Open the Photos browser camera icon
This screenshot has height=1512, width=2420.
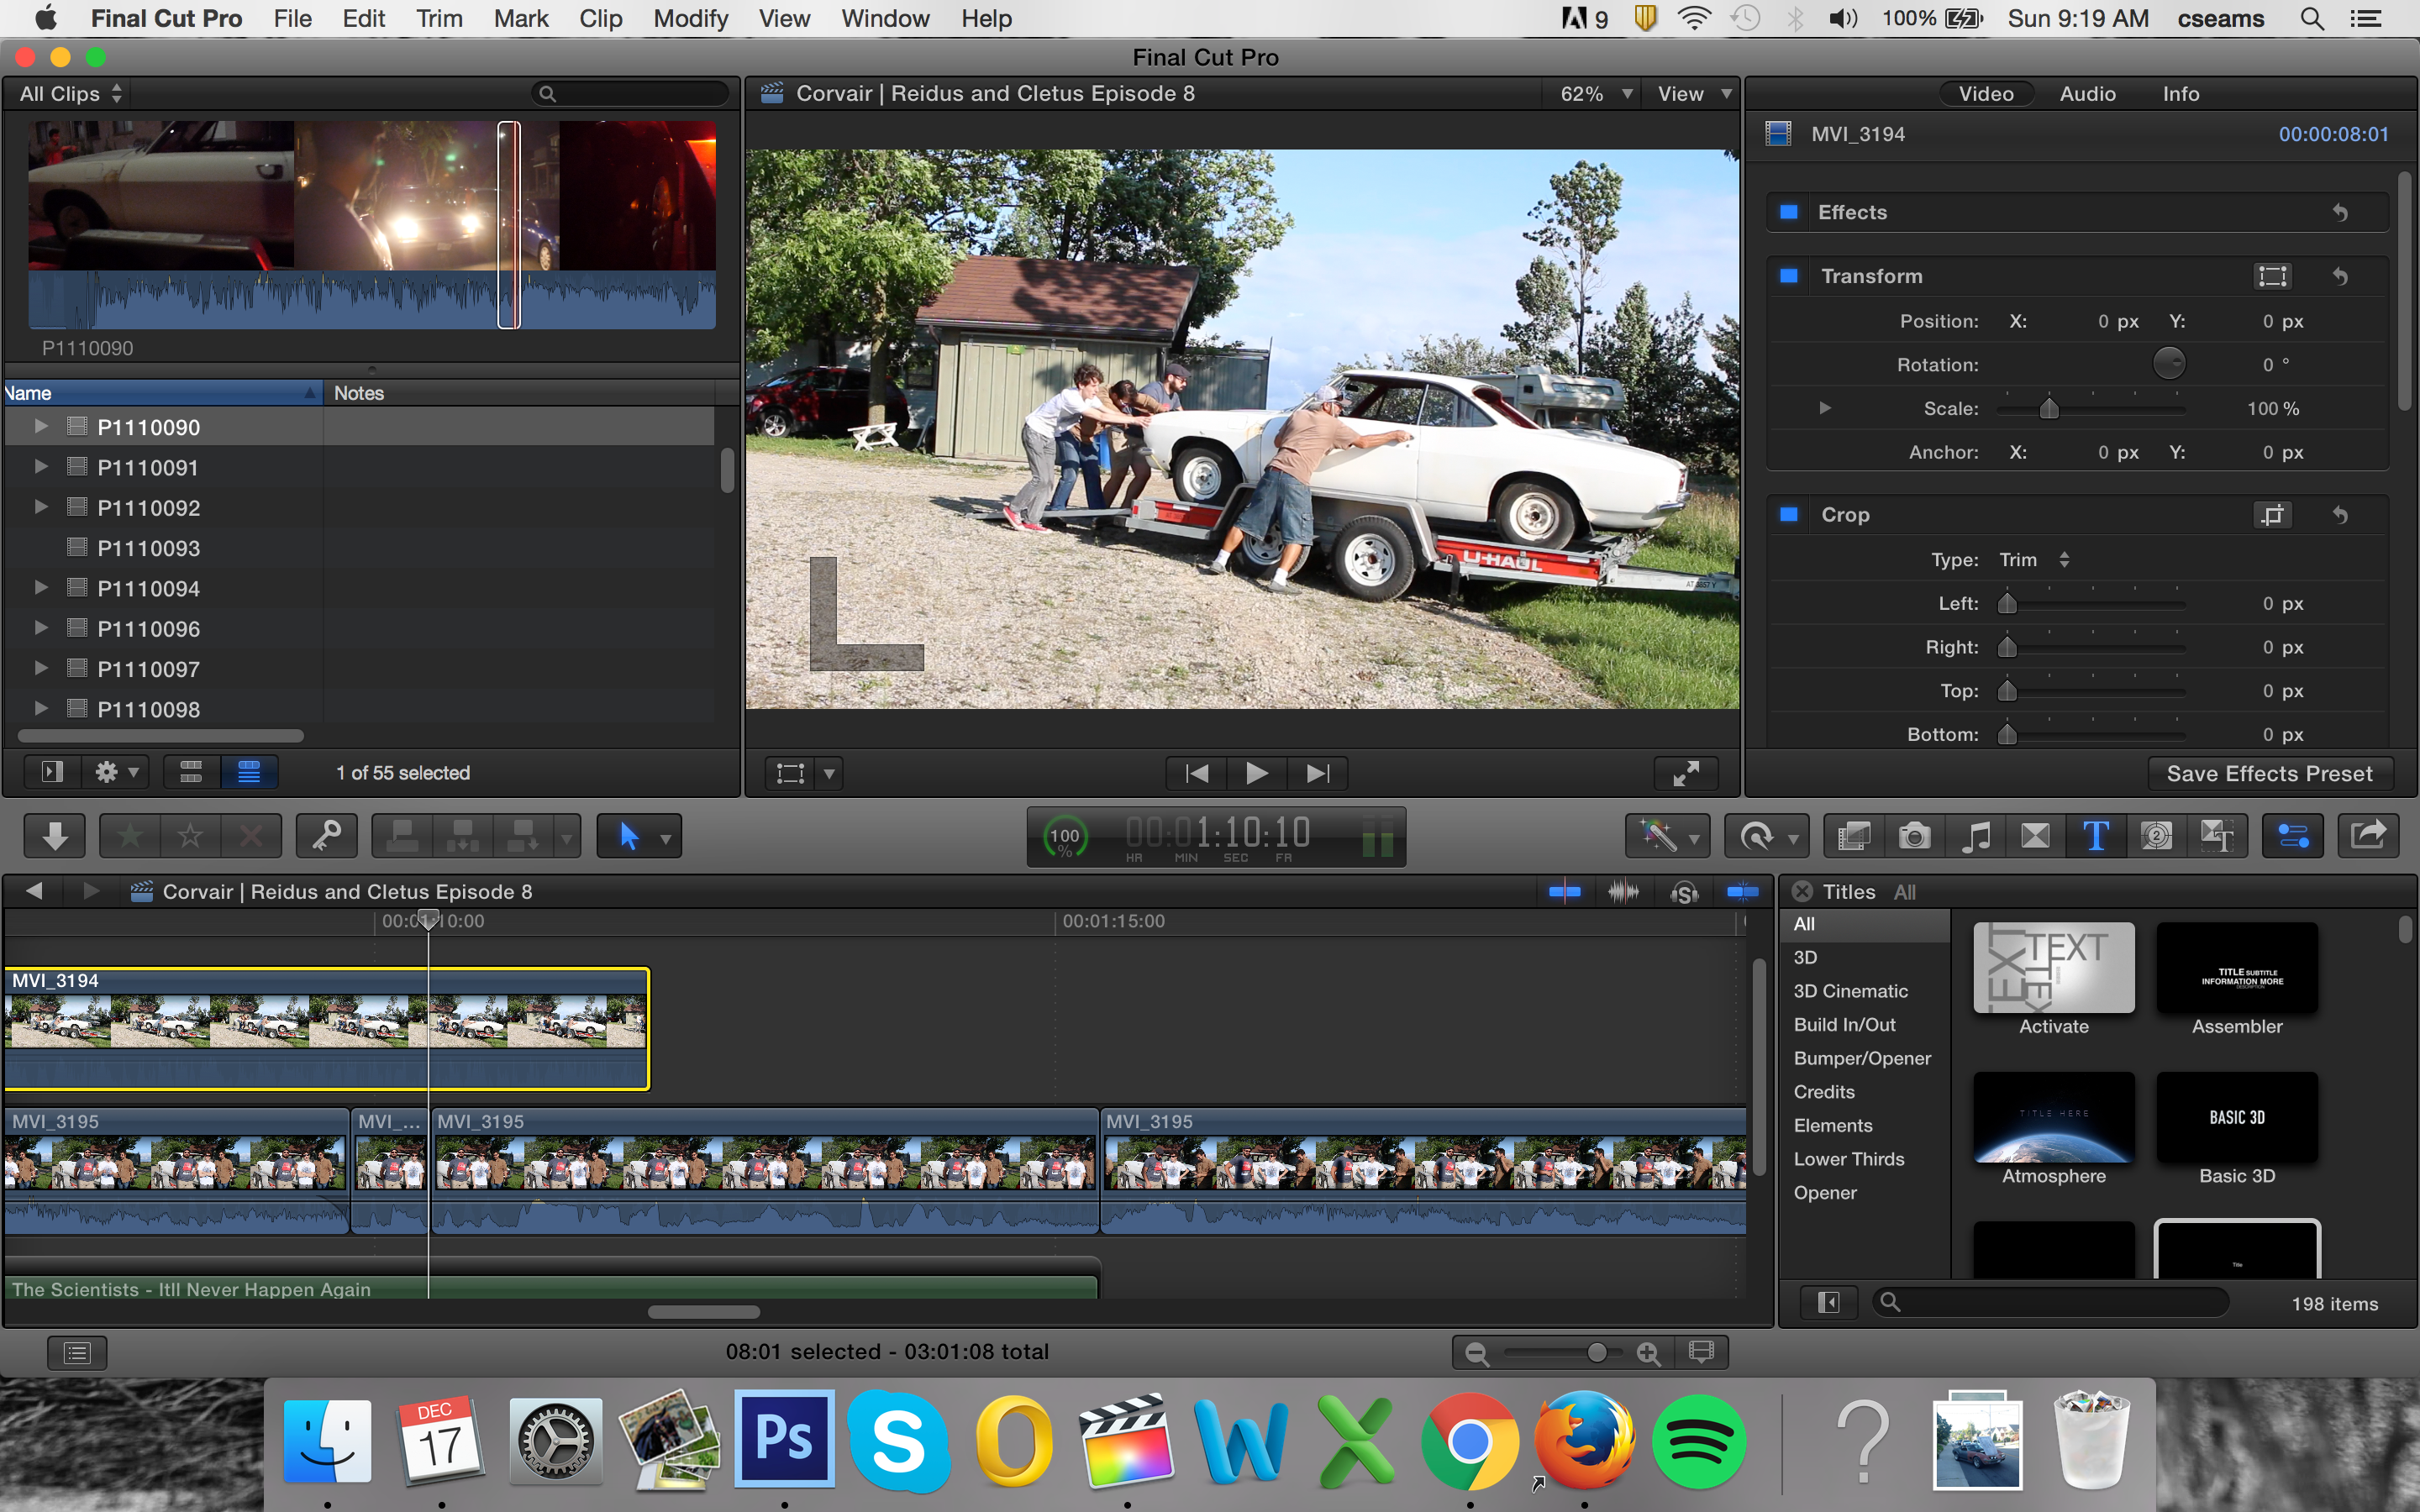1915,836
